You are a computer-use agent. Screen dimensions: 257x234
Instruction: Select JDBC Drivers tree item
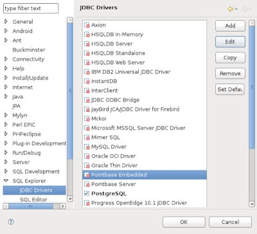coord(34,190)
